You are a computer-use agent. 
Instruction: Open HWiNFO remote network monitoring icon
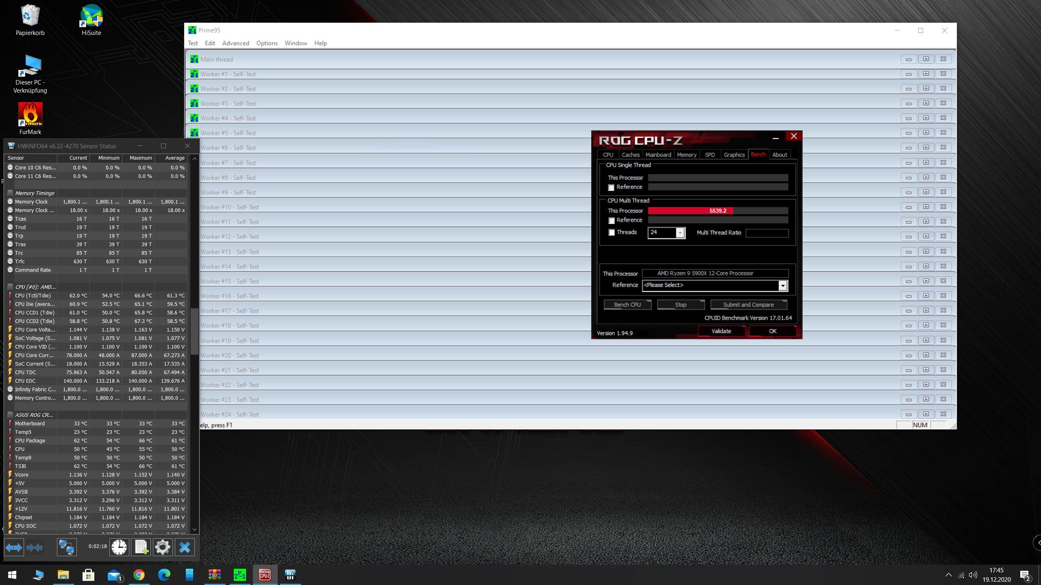[x=67, y=547]
